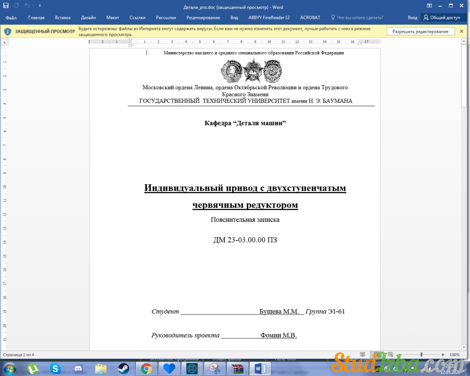Click Вход to sign in
Viewport: 470px width, 376px height.
[412, 18]
